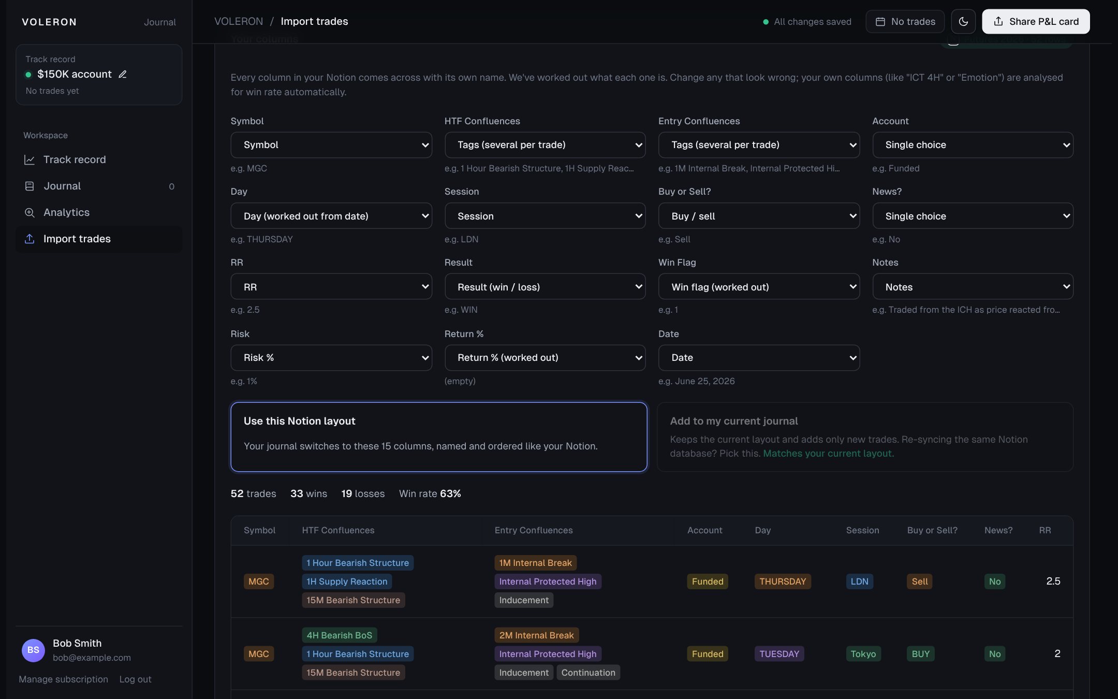Click the bob@example.com email text

(92, 658)
